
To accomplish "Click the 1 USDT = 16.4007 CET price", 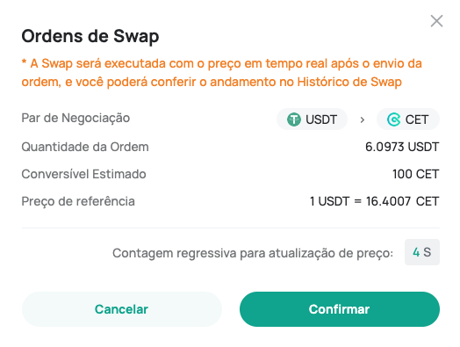I will coord(374,201).
